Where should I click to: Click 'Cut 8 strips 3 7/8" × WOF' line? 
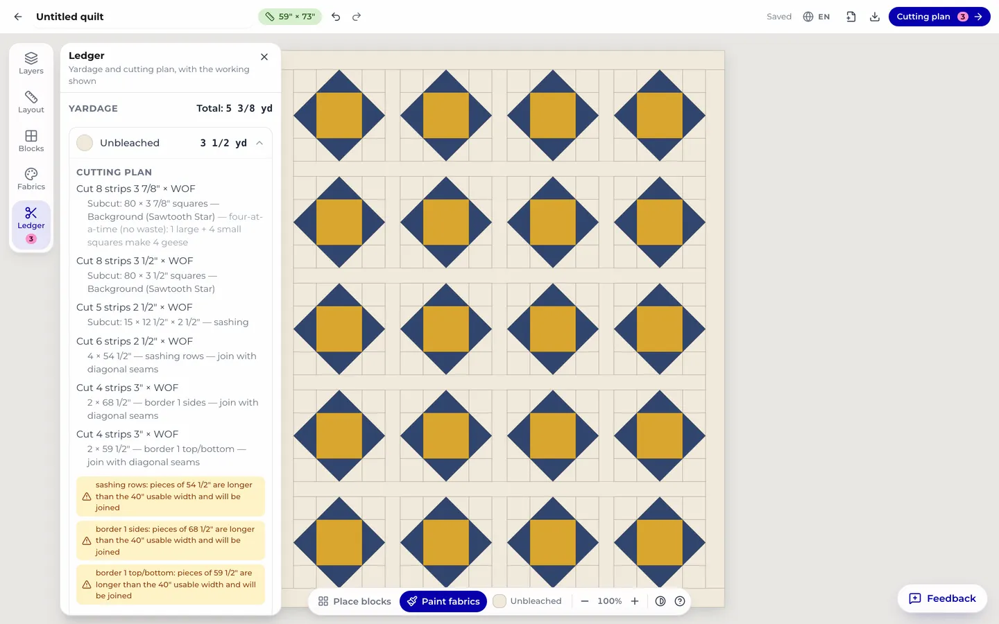pos(136,189)
